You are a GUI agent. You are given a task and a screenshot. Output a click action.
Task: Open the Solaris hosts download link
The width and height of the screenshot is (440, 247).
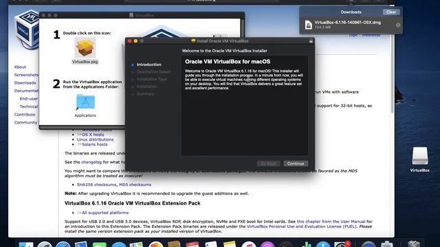point(95,145)
